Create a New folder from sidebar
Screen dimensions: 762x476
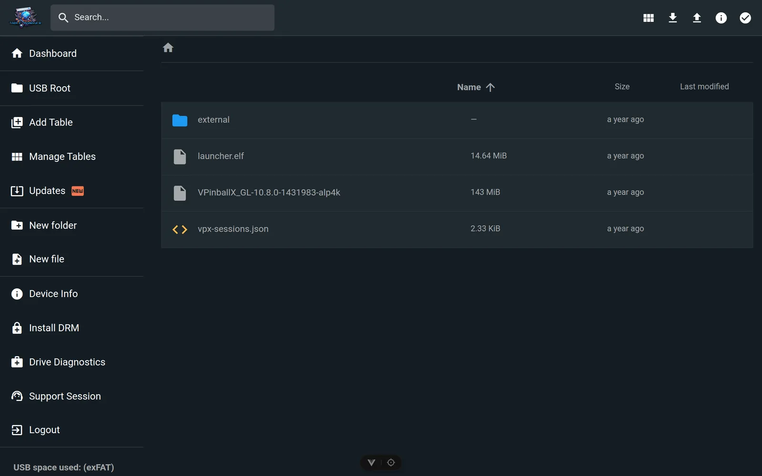pyautogui.click(x=71, y=225)
